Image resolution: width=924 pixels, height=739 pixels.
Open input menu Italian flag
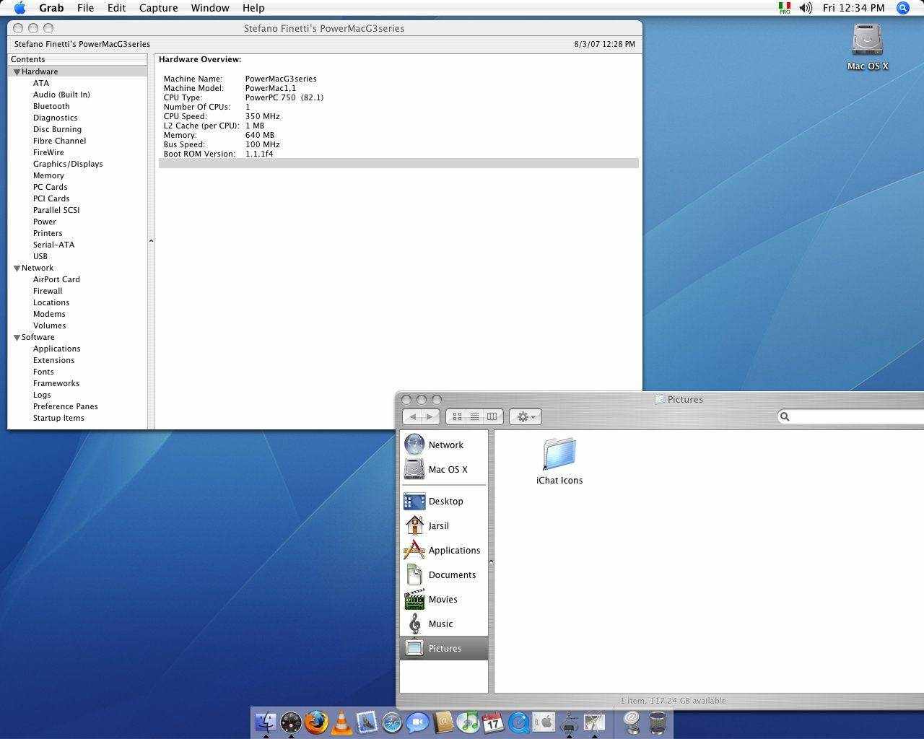pyautogui.click(x=785, y=8)
